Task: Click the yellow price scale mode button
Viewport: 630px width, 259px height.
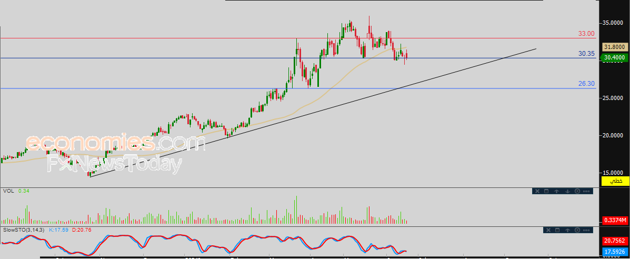Action: [615, 181]
